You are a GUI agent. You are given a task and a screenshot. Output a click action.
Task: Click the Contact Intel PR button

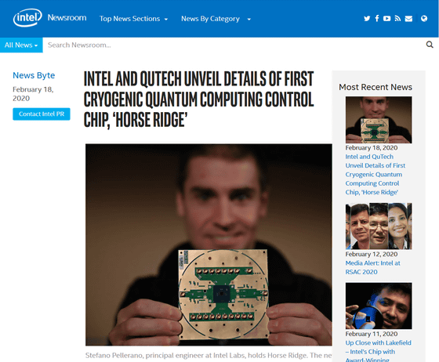(42, 114)
